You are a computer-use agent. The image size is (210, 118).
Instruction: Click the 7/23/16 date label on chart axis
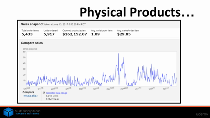tap(82, 88)
